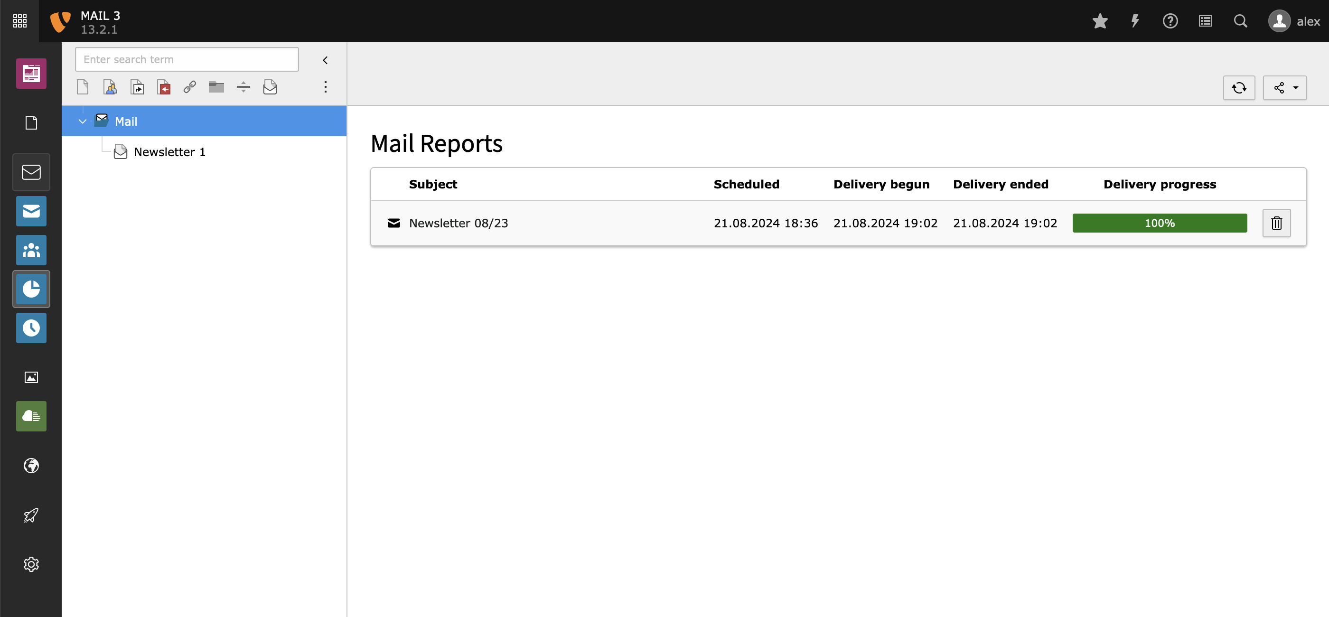
Task: Select Newsletter 1 in the page tree
Action: 169,152
